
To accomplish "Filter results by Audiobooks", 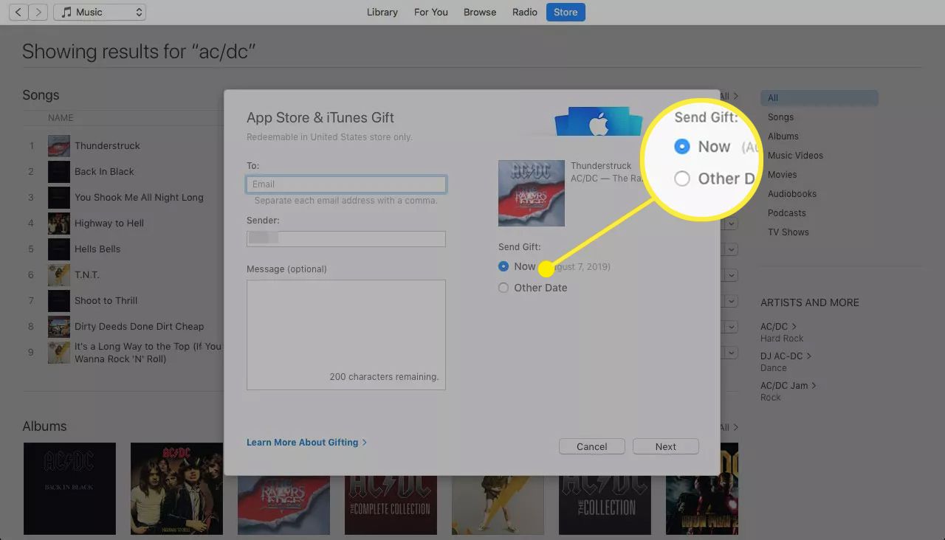I will (x=792, y=193).
